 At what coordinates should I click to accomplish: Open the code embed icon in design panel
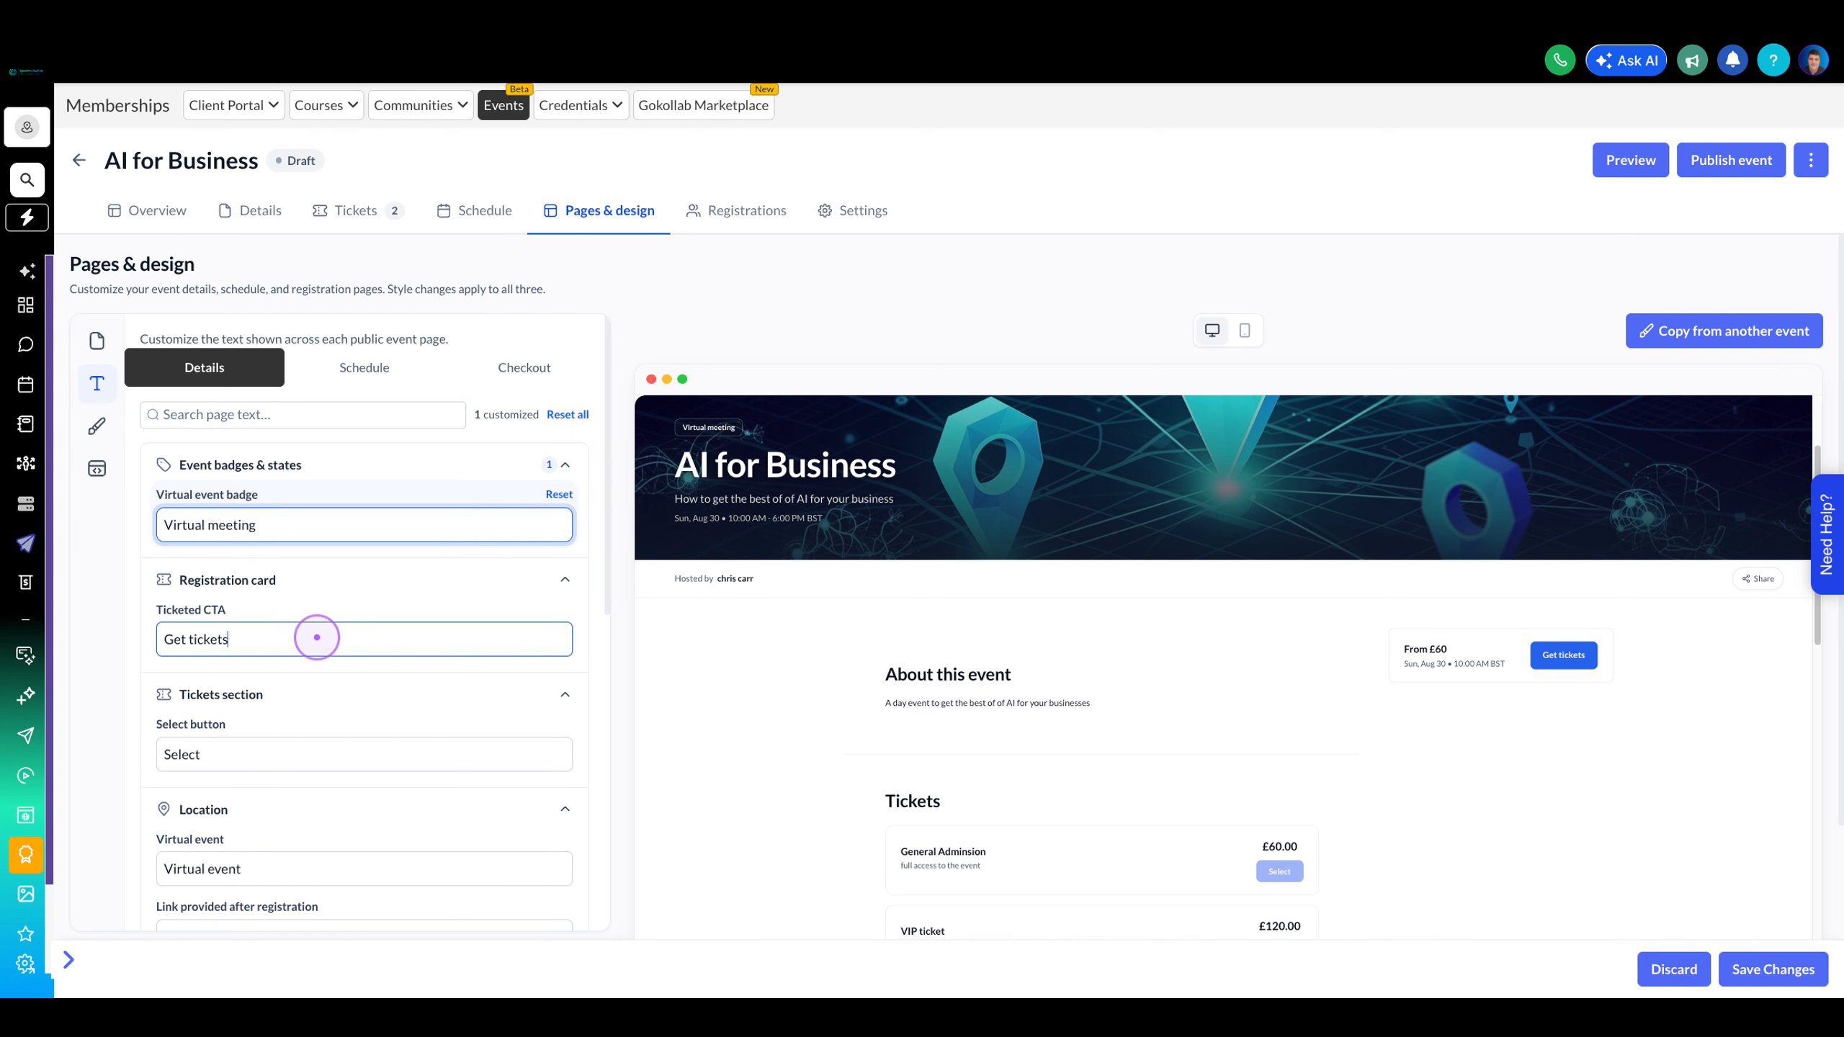(97, 469)
